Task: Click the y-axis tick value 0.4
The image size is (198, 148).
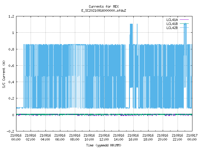Action: (x=11, y=82)
